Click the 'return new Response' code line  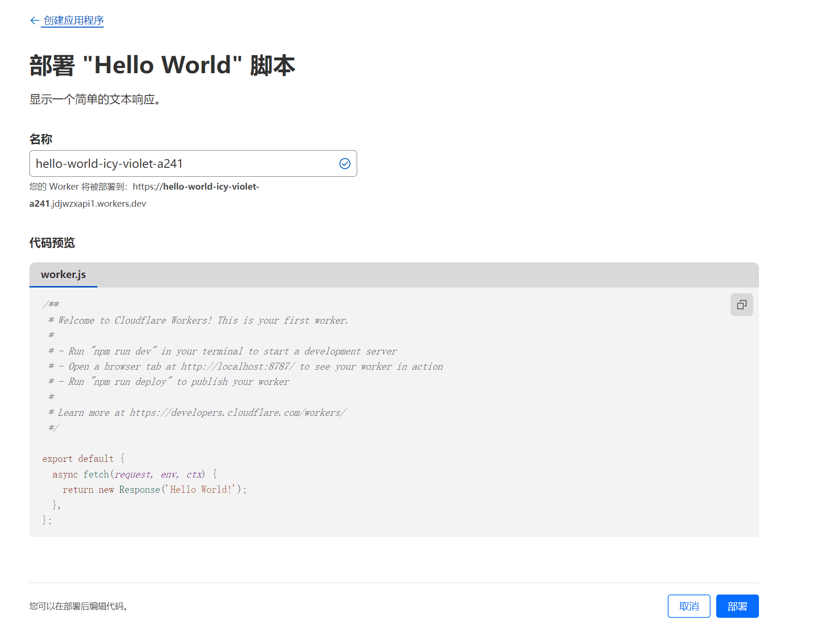pos(154,489)
